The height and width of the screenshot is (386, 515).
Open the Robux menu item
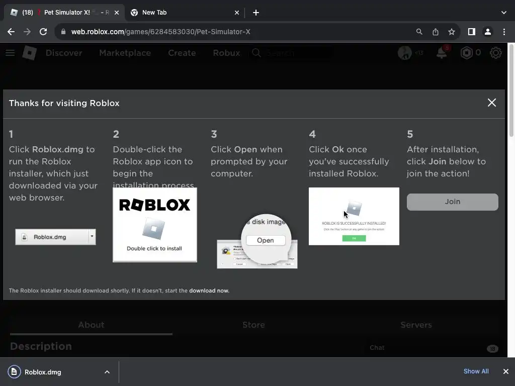tap(227, 53)
